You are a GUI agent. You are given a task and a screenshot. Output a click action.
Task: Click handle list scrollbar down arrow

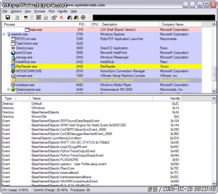point(214,184)
